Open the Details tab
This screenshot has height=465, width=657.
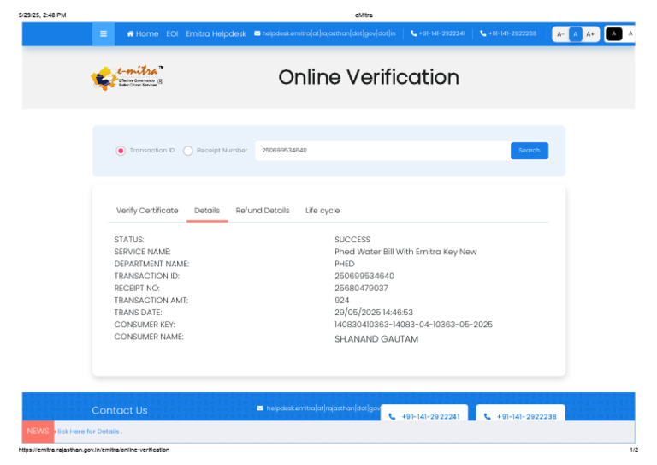click(207, 211)
